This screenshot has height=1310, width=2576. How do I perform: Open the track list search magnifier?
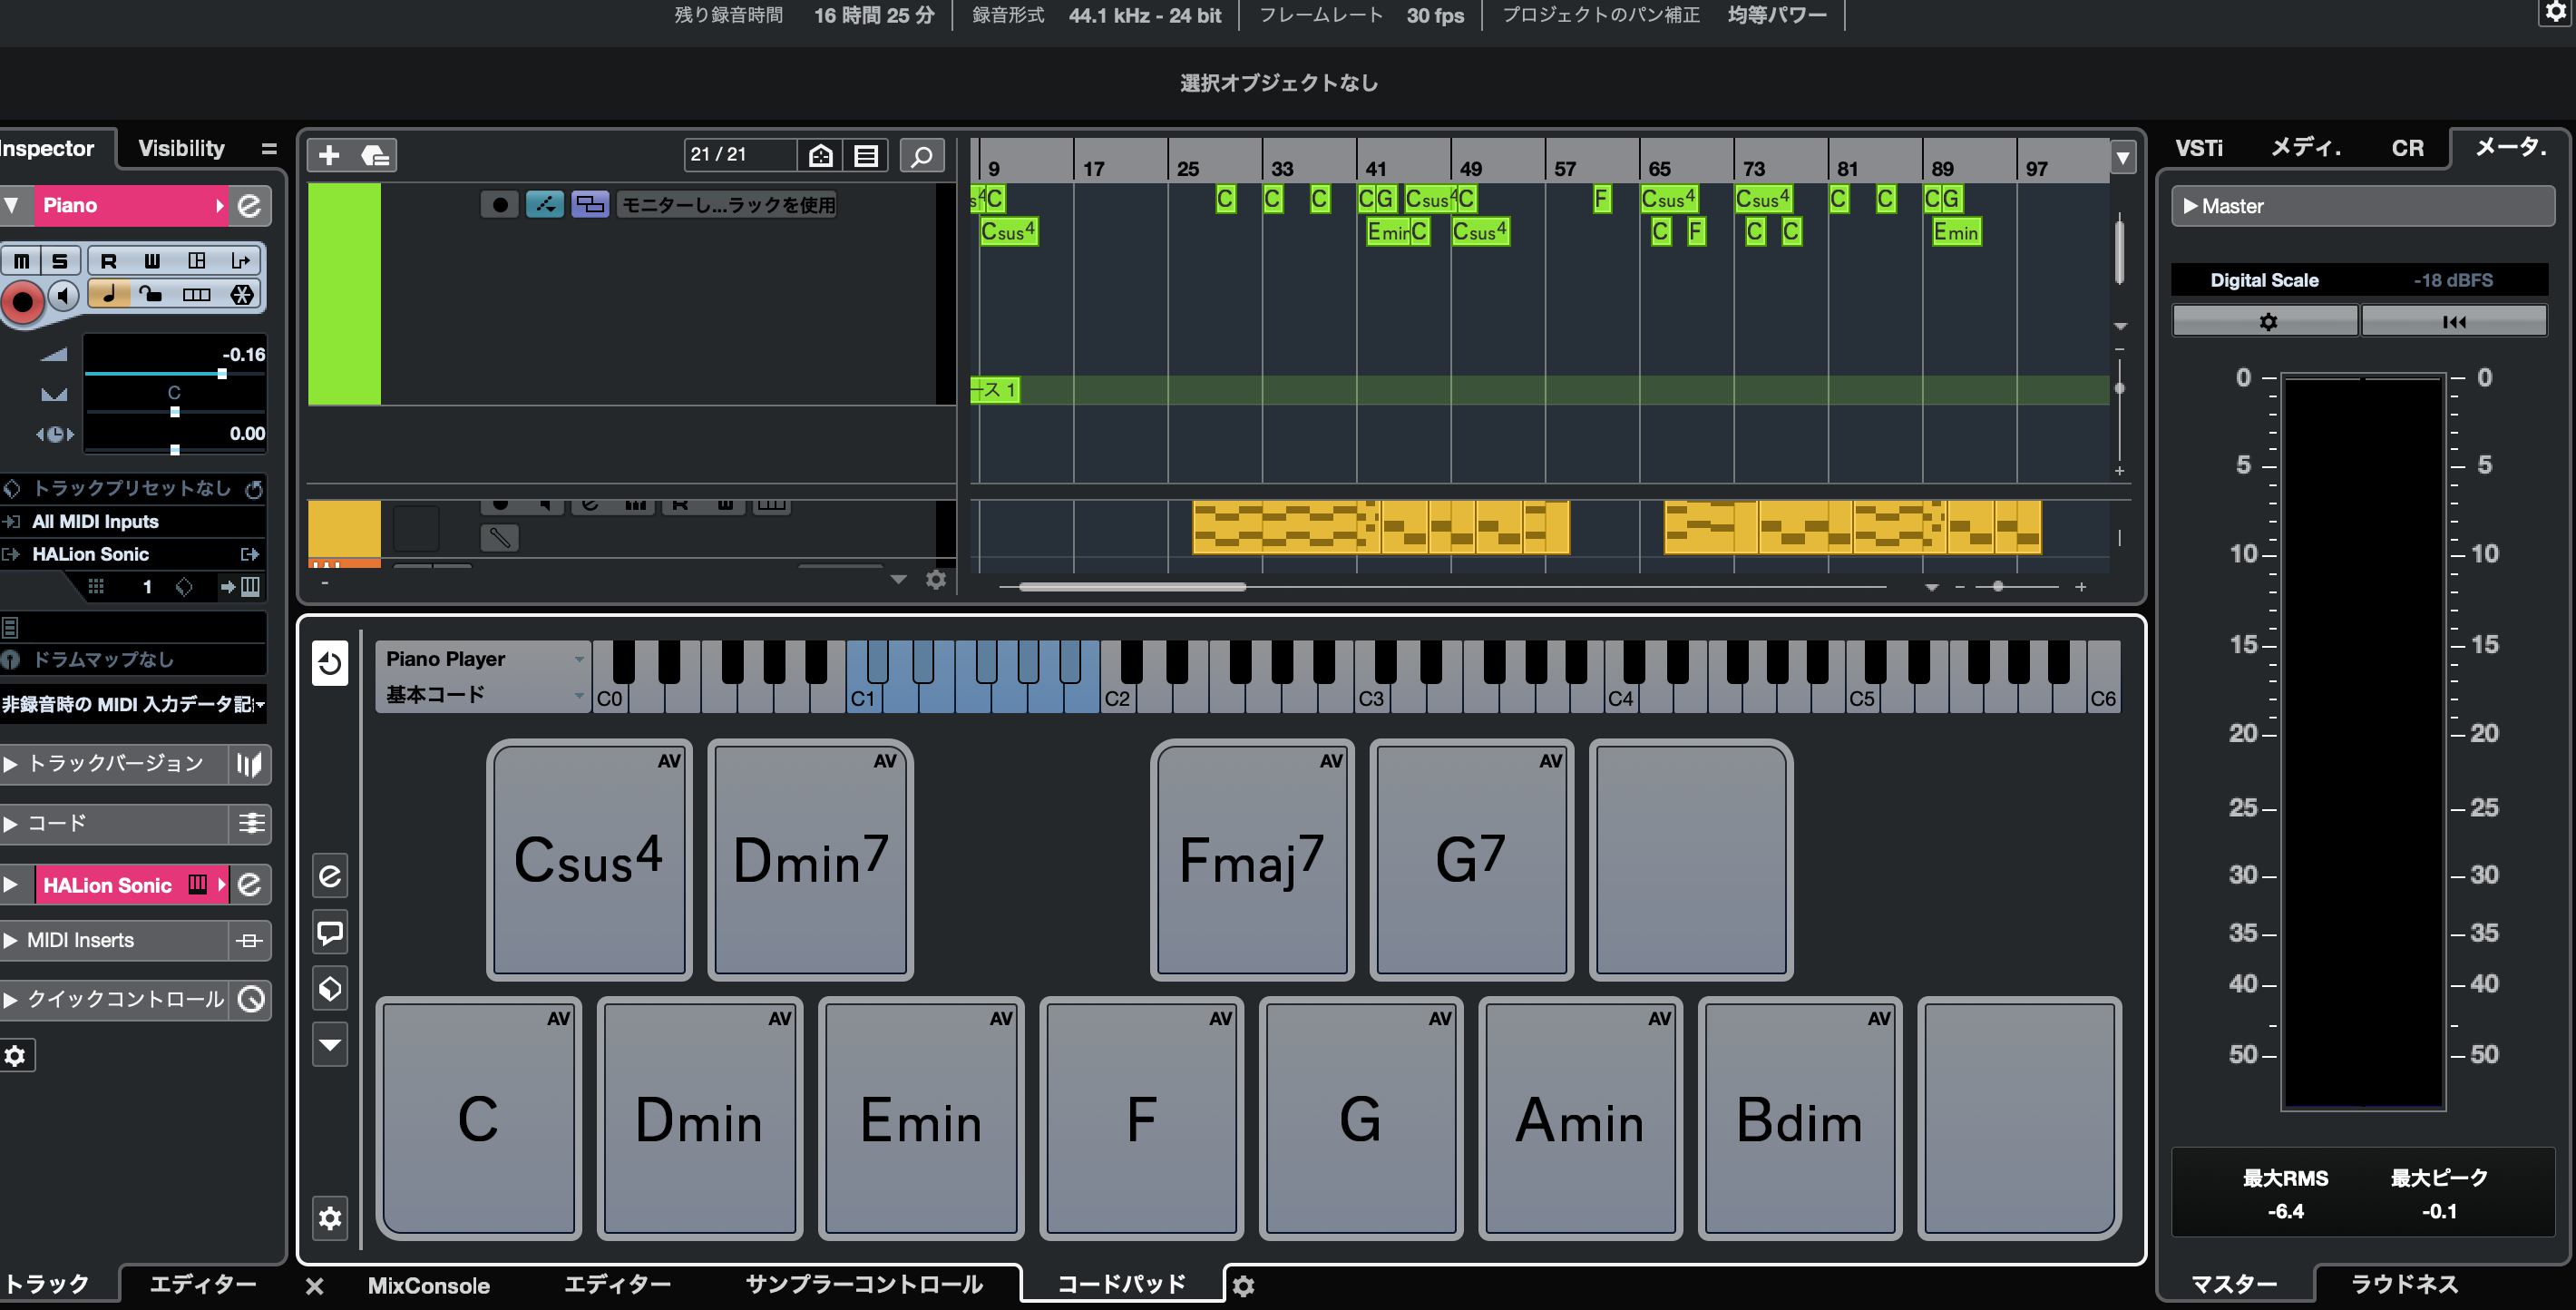(921, 155)
